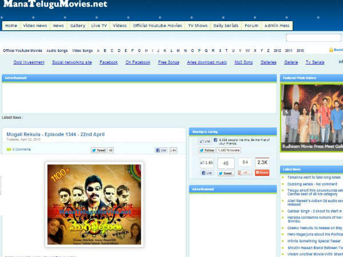
Task: Open news 'Intinta Something Special Teaser'
Action: [x=314, y=241]
